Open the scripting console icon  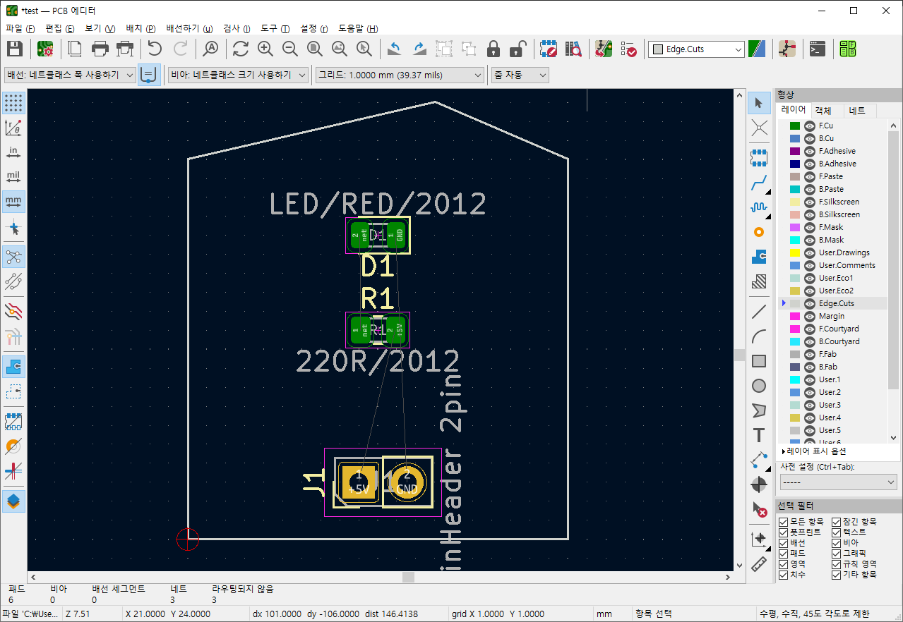818,49
